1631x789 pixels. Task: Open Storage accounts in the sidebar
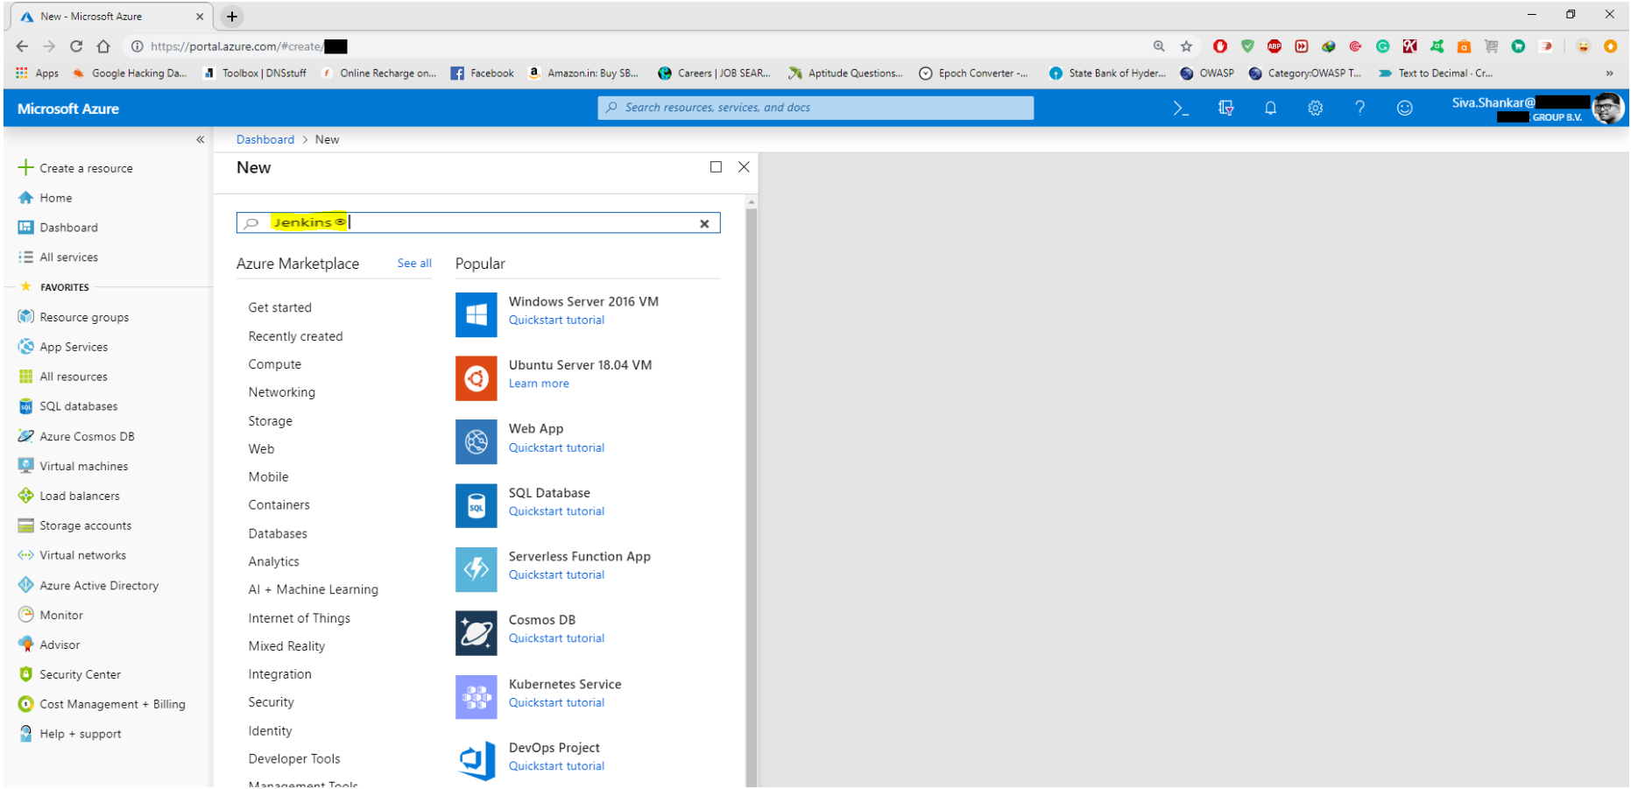click(x=85, y=525)
